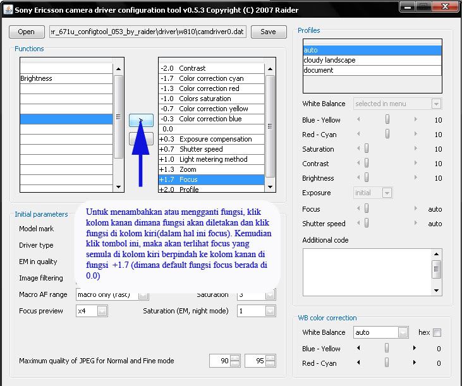Select the -1.7 Color correction cyan row

tap(211, 78)
